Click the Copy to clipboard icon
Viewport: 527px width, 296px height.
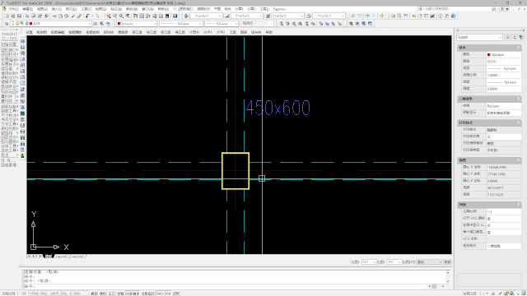(60, 16)
